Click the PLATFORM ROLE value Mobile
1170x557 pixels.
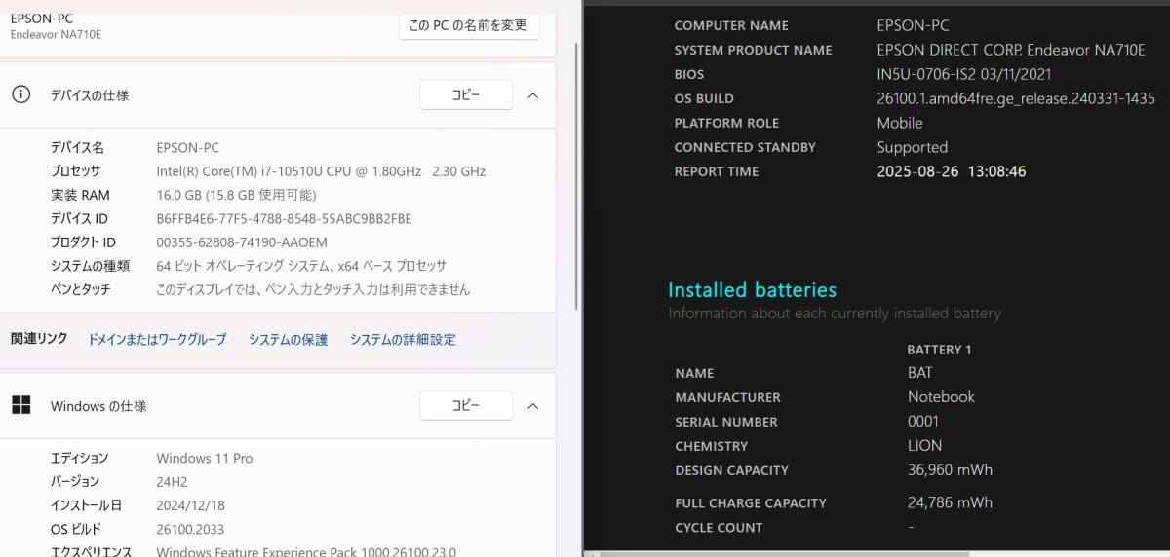(x=900, y=123)
